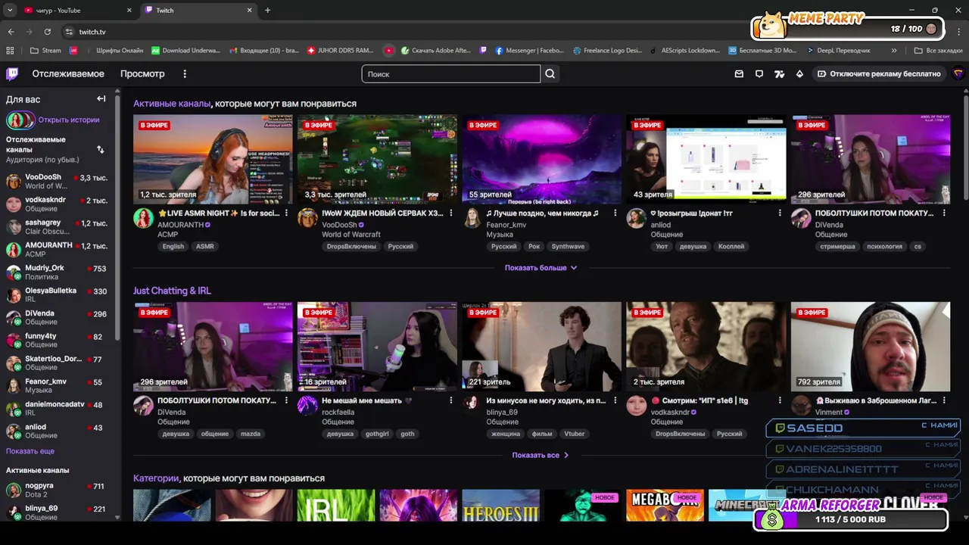This screenshot has height=545, width=969.
Task: Click the 'Synthwave' tag on Feanor_kmv stream
Action: pyautogui.click(x=568, y=247)
